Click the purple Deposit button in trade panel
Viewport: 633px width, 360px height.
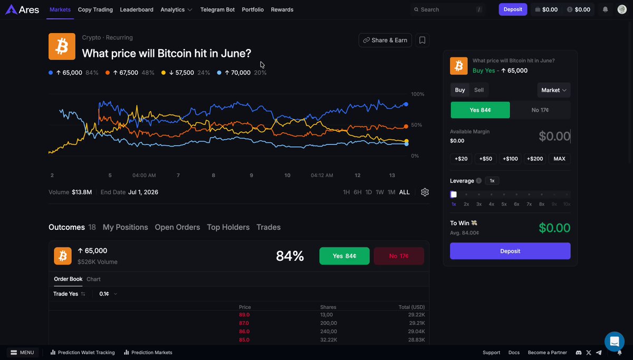510,251
